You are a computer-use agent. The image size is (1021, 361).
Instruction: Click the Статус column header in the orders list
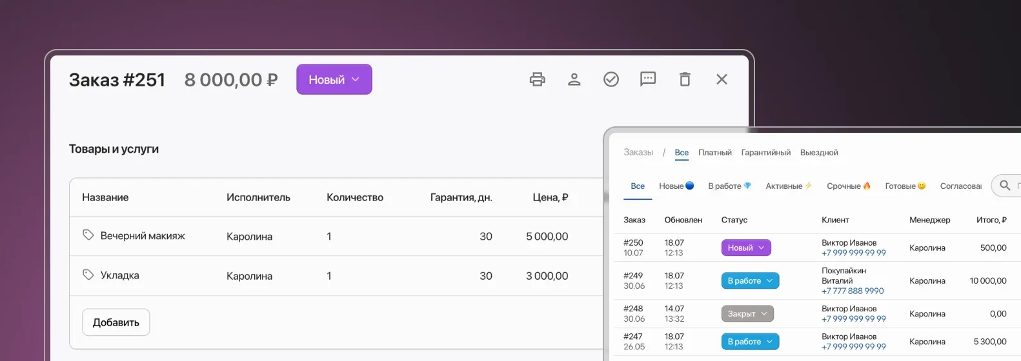click(x=734, y=220)
